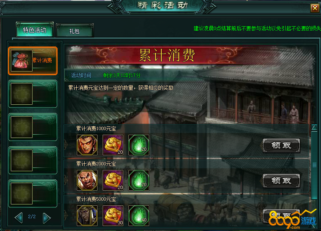The width and height of the screenshot is (321, 231).
Task: Select the green flame icon in 2000元宝 row
Action: pyautogui.click(x=138, y=180)
